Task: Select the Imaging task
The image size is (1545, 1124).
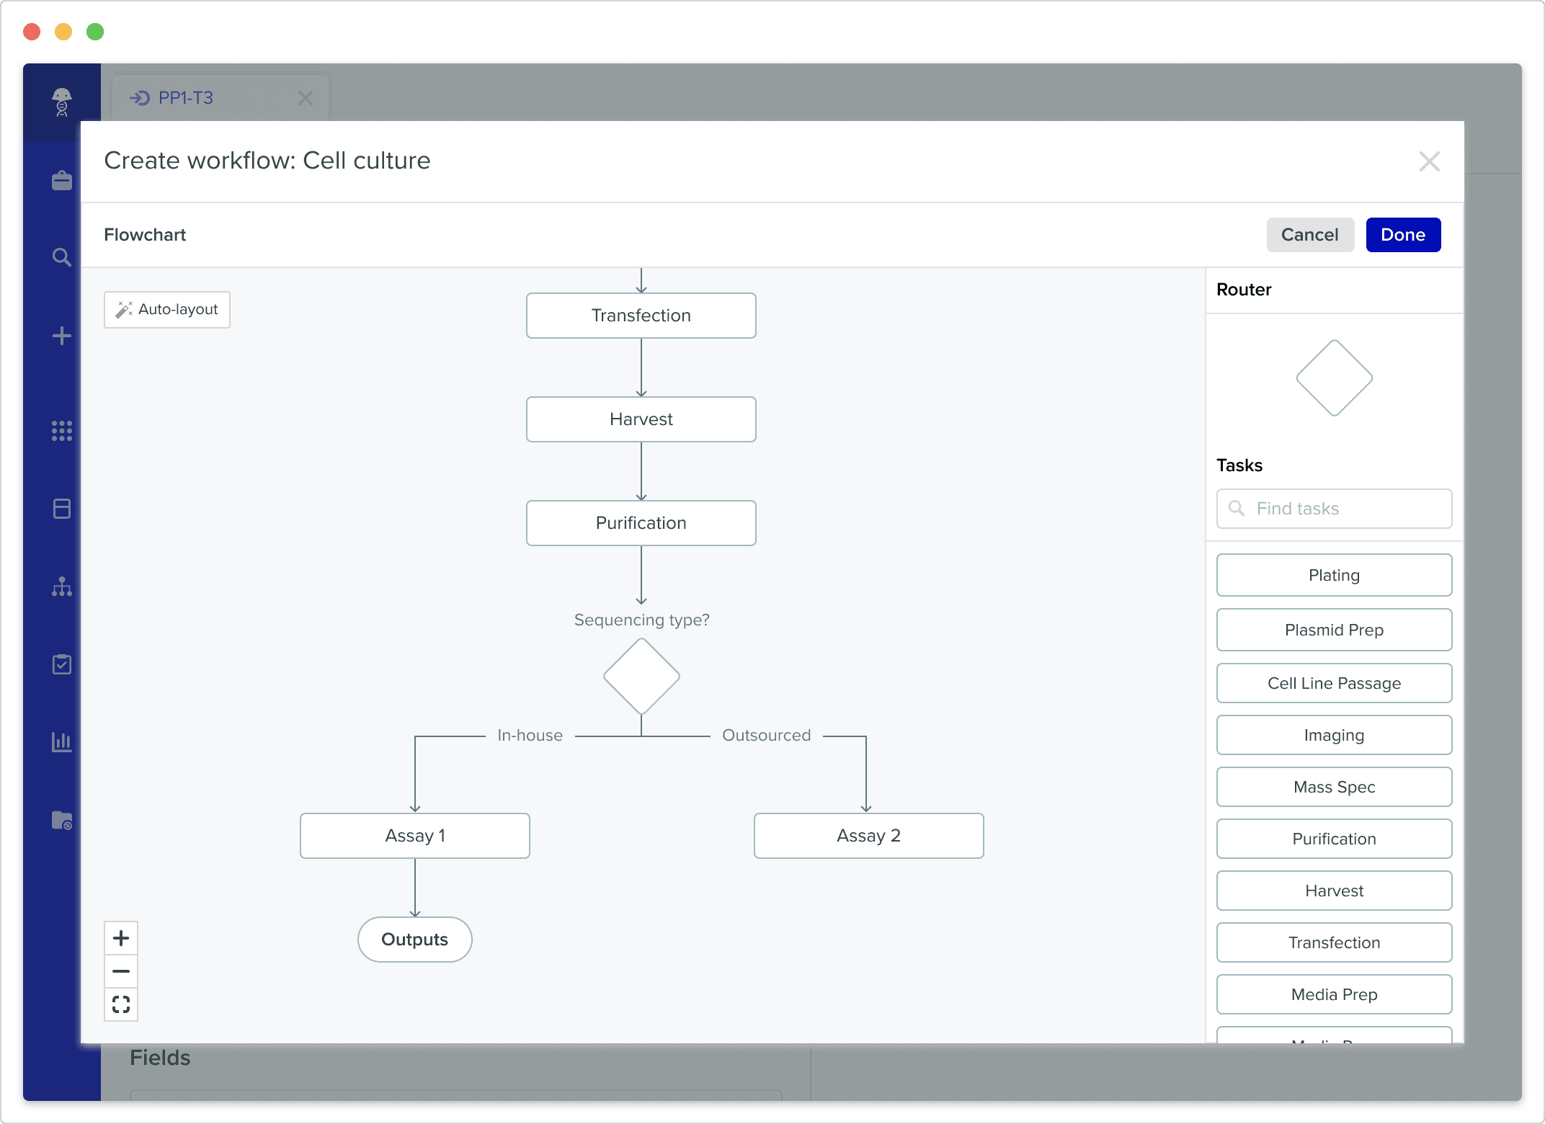Action: click(x=1335, y=735)
